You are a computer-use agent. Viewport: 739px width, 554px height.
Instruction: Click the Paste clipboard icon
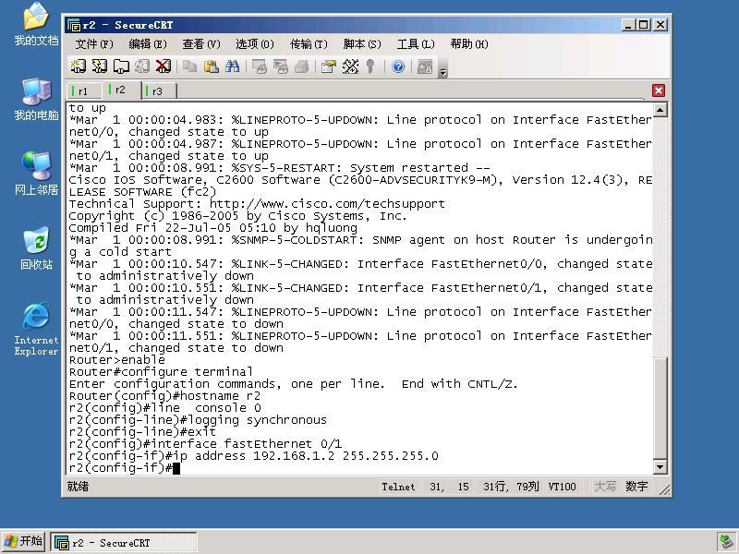coord(212,66)
